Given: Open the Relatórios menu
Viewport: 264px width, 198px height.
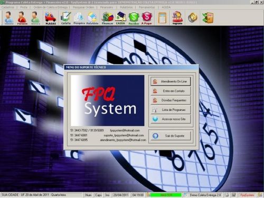Looking at the screenshot, I should coord(126,7).
